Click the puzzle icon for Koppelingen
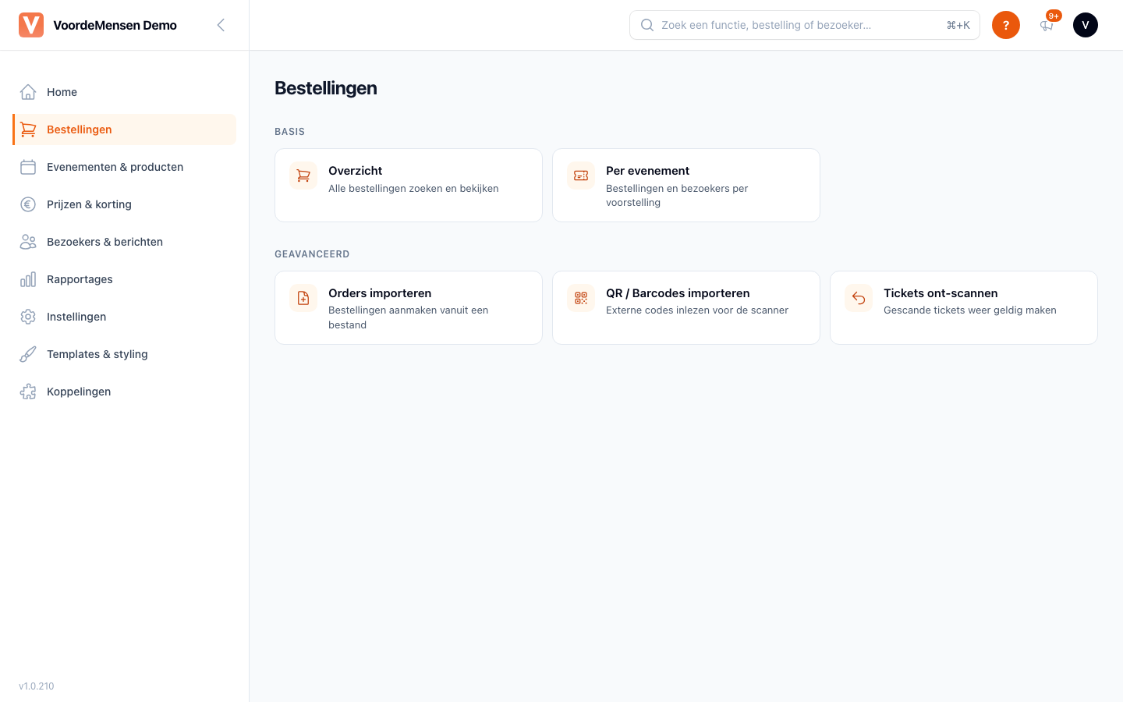Viewport: 1123px width, 702px height. [x=28, y=392]
